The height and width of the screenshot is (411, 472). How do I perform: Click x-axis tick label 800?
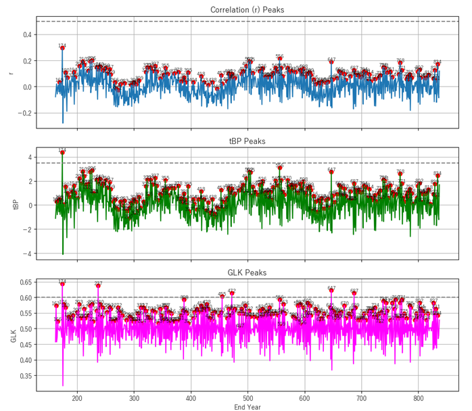(x=419, y=398)
